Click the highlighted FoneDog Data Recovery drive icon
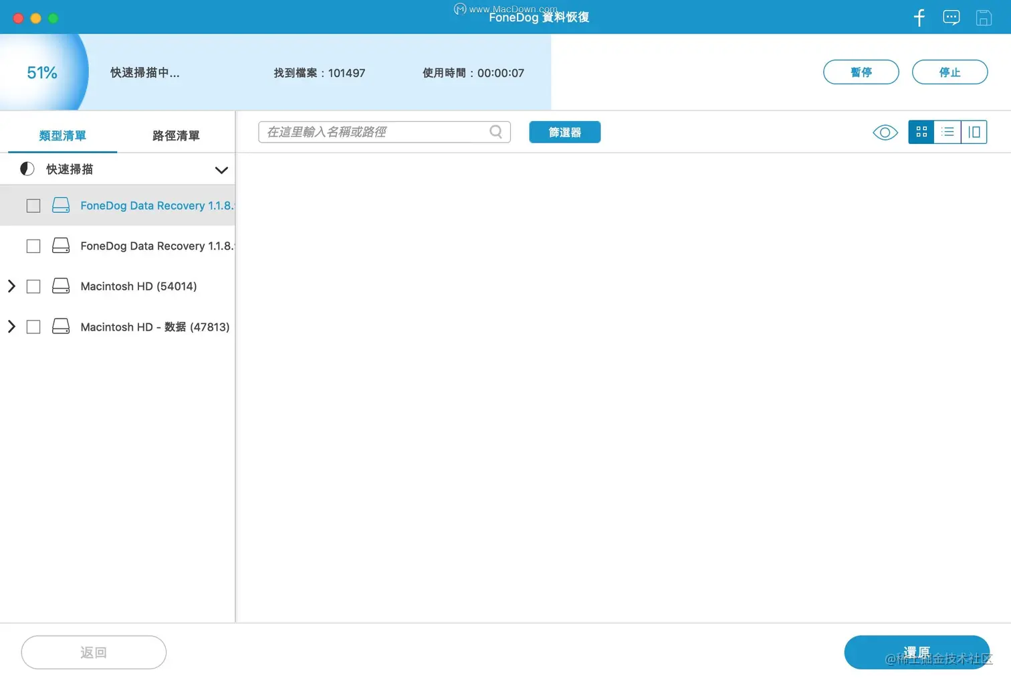Screen dimensions: 1011x684 [x=61, y=205]
